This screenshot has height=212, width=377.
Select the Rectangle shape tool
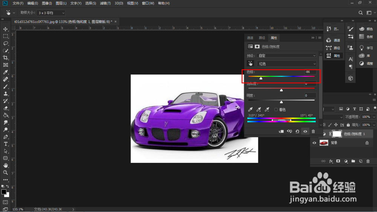coord(5,158)
